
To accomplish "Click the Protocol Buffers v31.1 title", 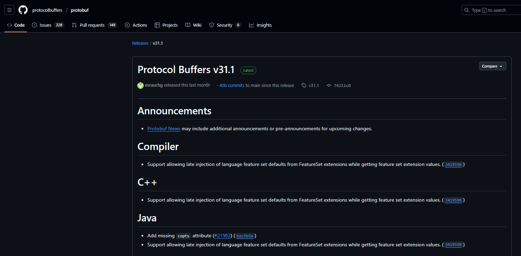I will [186, 70].
